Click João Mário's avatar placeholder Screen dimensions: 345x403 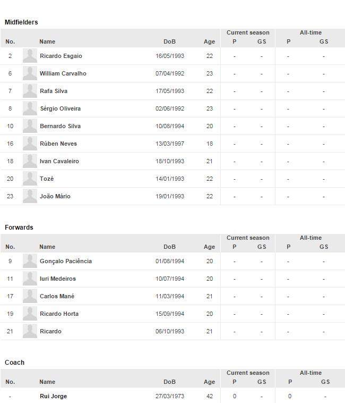[30, 196]
